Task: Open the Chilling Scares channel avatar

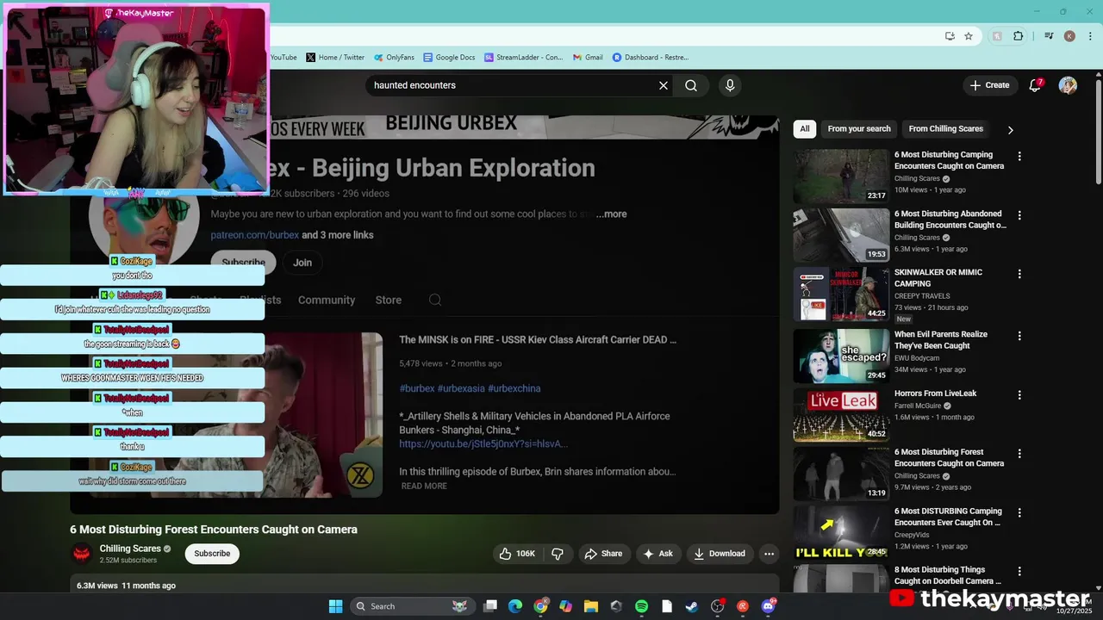Action: 82,554
